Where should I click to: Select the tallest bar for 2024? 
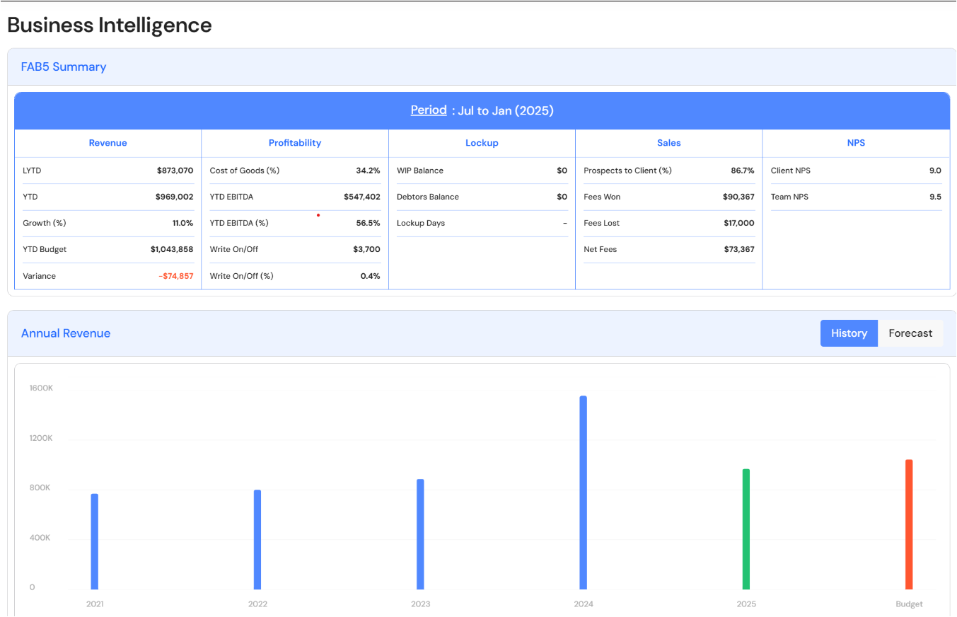point(583,492)
